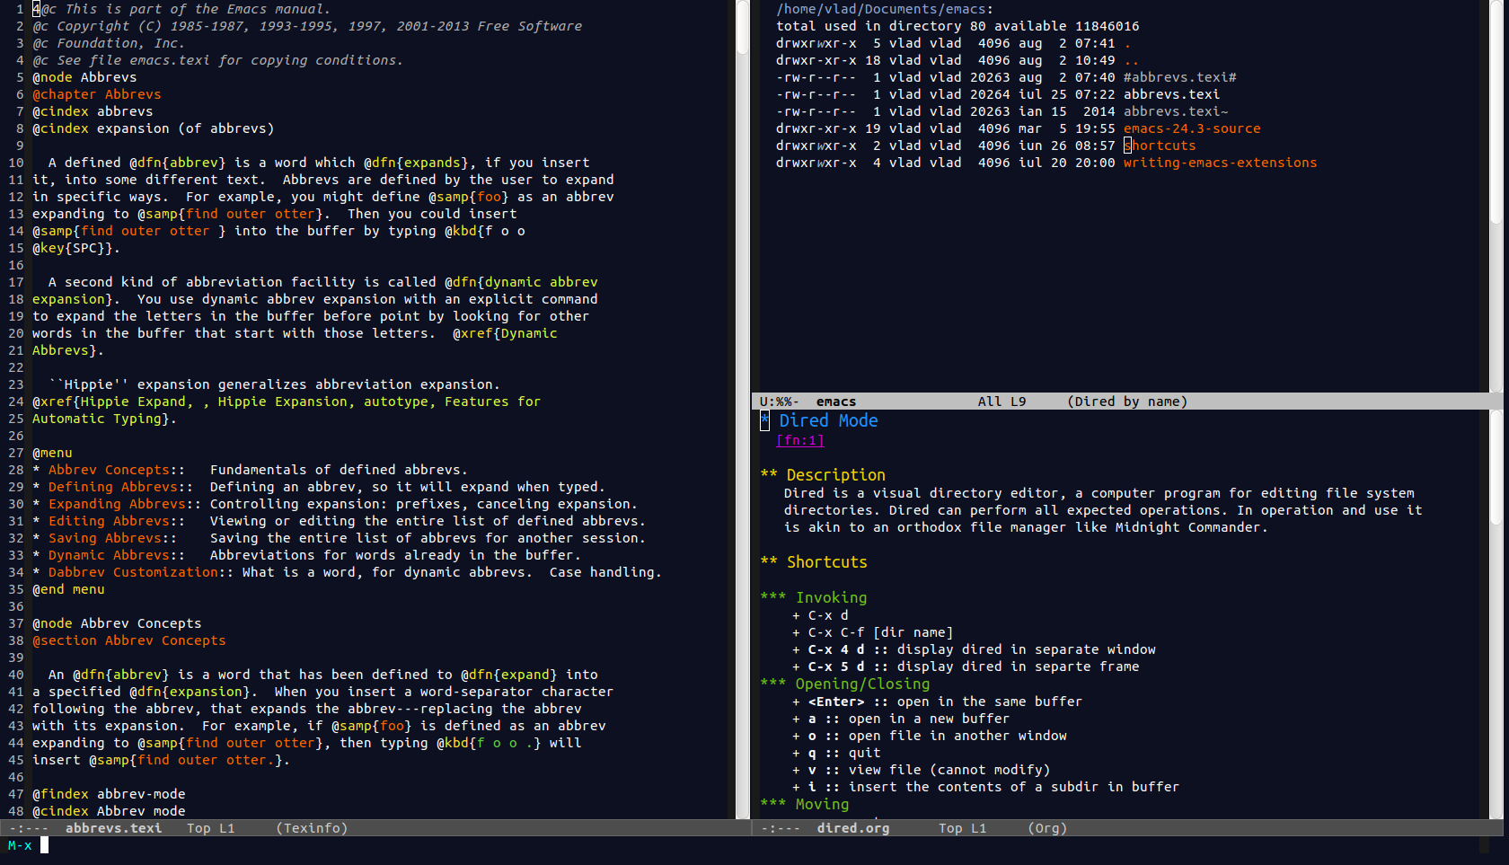Click the M-x minibuffer prompt
The width and height of the screenshot is (1509, 865).
point(20,845)
